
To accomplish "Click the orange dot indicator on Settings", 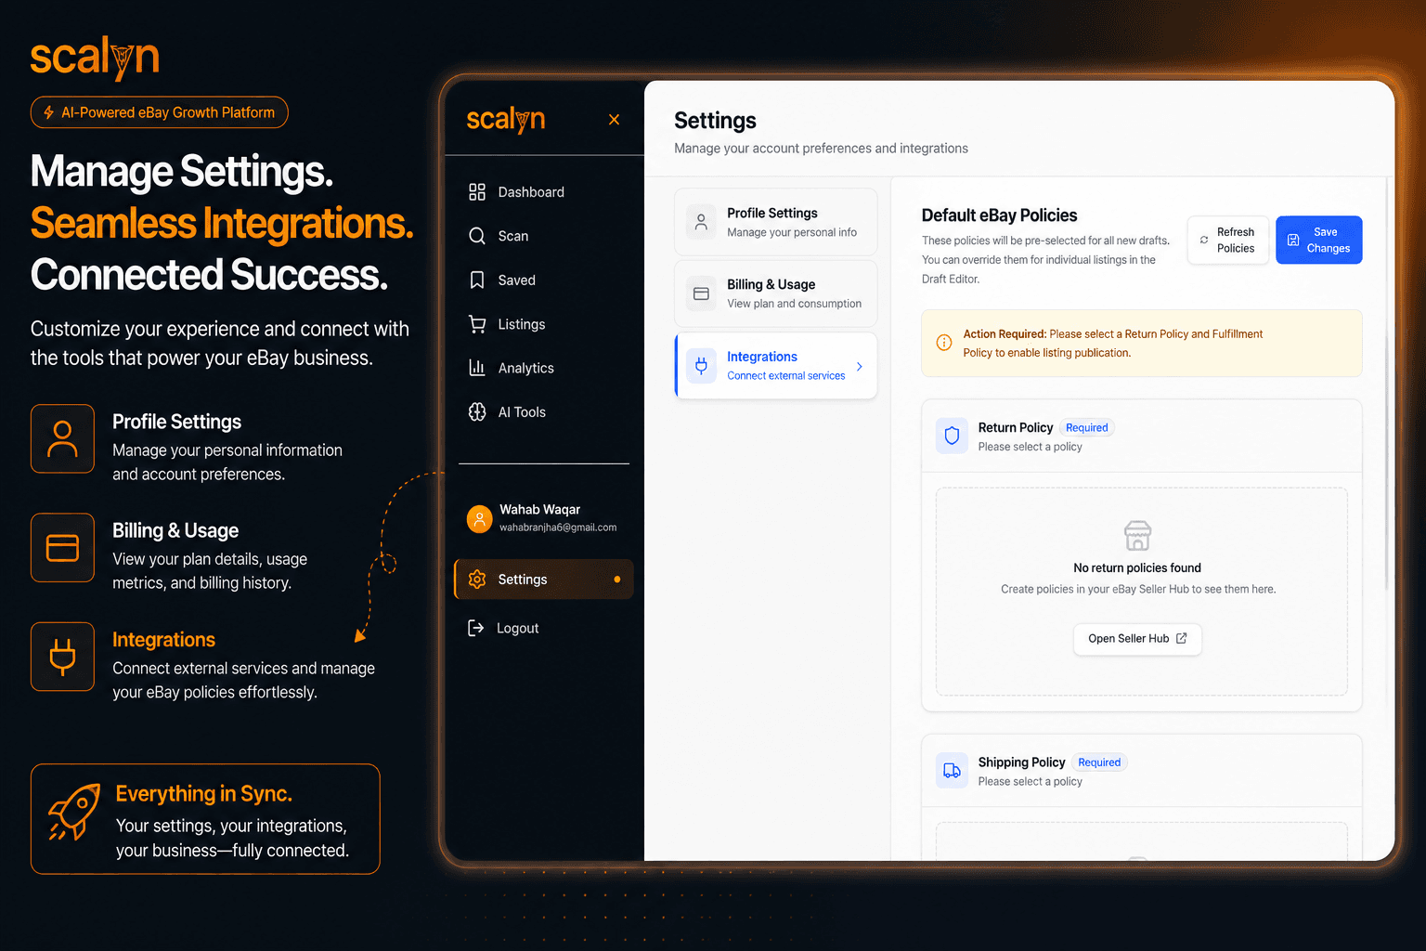I will [617, 580].
